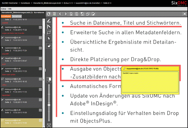Select the 'kaschdert' correction text
The width and height of the screenshot is (188, 128).
(6, 95)
